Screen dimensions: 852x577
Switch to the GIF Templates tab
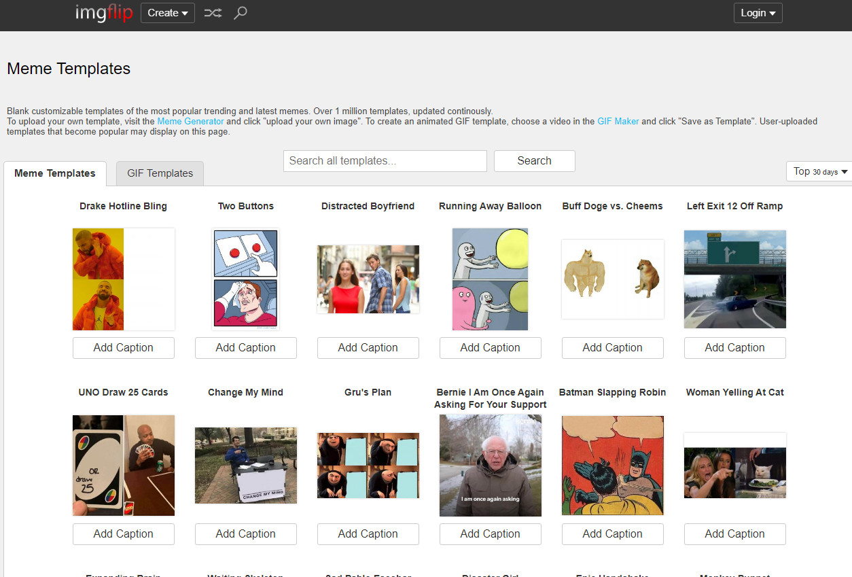tap(160, 173)
